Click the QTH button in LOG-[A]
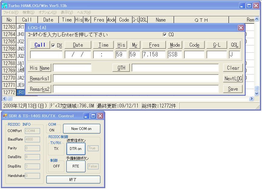The image size is (262, 189). point(121,68)
